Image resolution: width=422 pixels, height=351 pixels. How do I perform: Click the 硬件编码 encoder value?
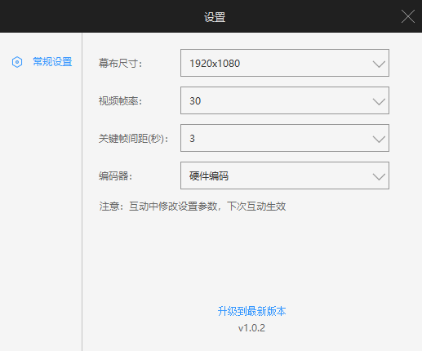209,176
